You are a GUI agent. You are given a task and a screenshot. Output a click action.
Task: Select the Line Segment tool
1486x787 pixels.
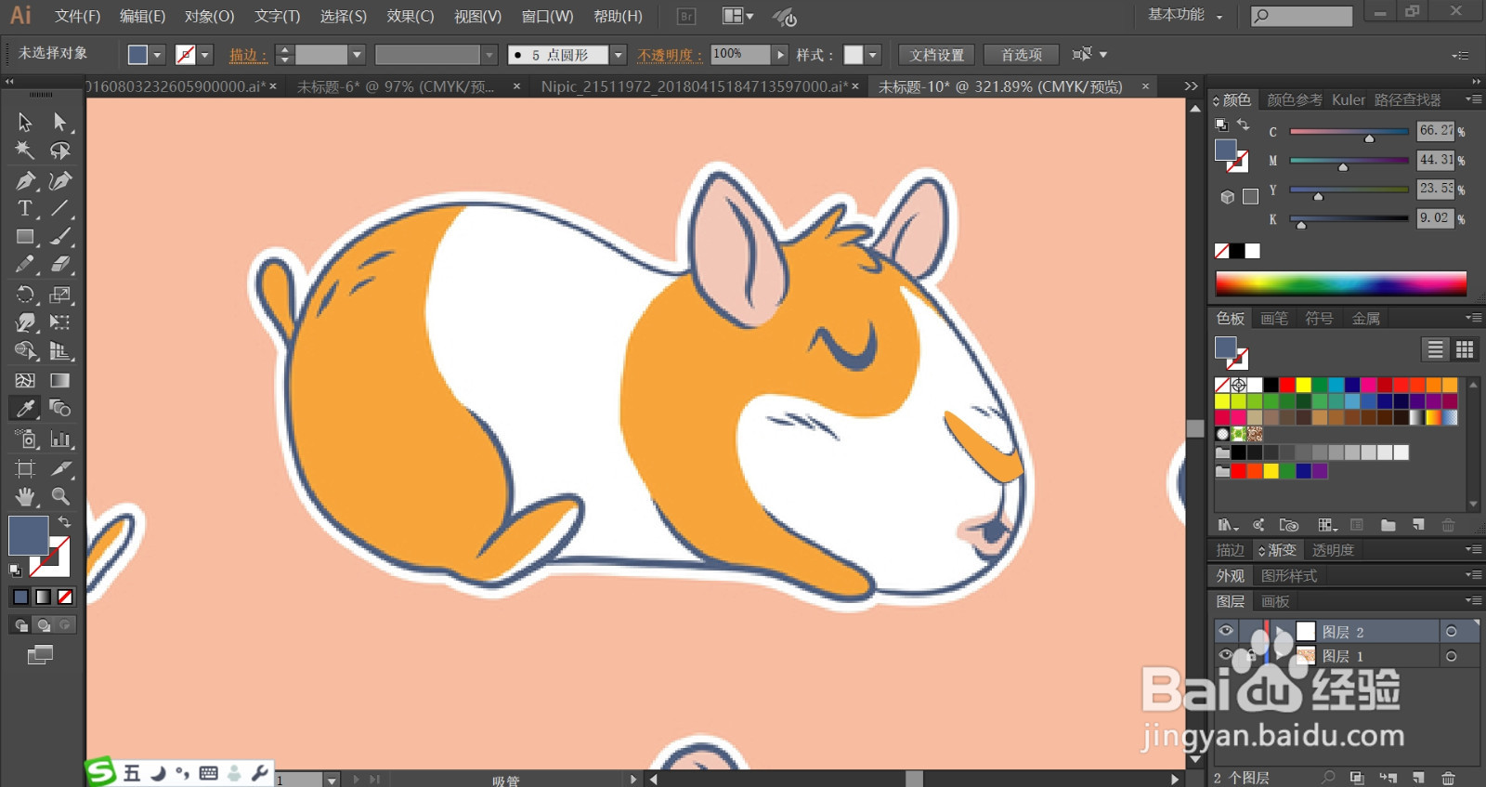click(x=60, y=208)
